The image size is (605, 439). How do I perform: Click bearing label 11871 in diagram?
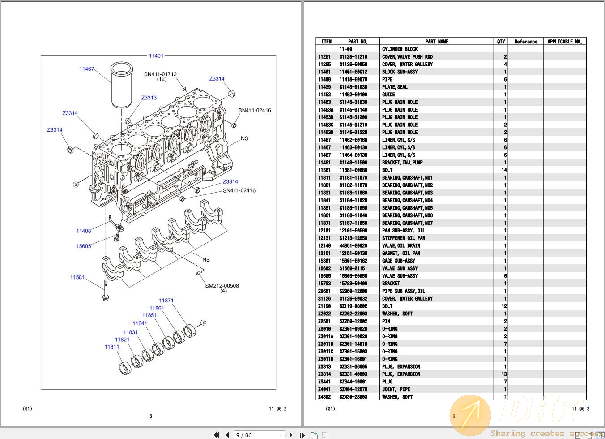pyautogui.click(x=166, y=301)
